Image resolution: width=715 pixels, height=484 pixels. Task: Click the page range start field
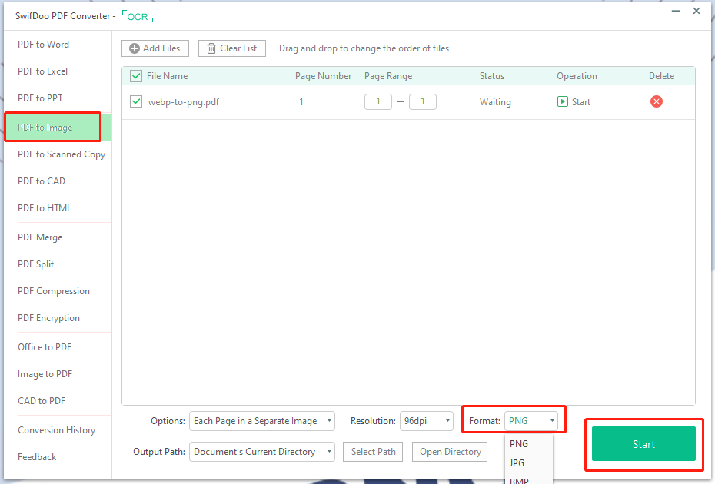378,101
